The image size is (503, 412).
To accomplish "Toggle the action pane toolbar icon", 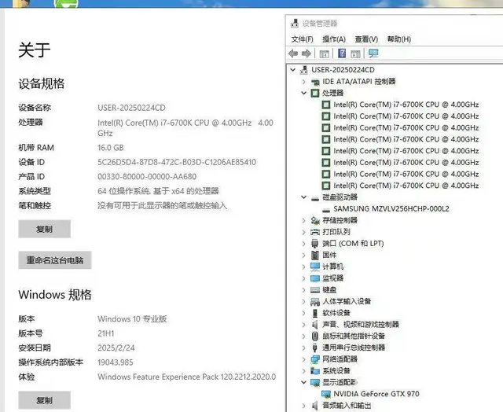I will pos(355,54).
